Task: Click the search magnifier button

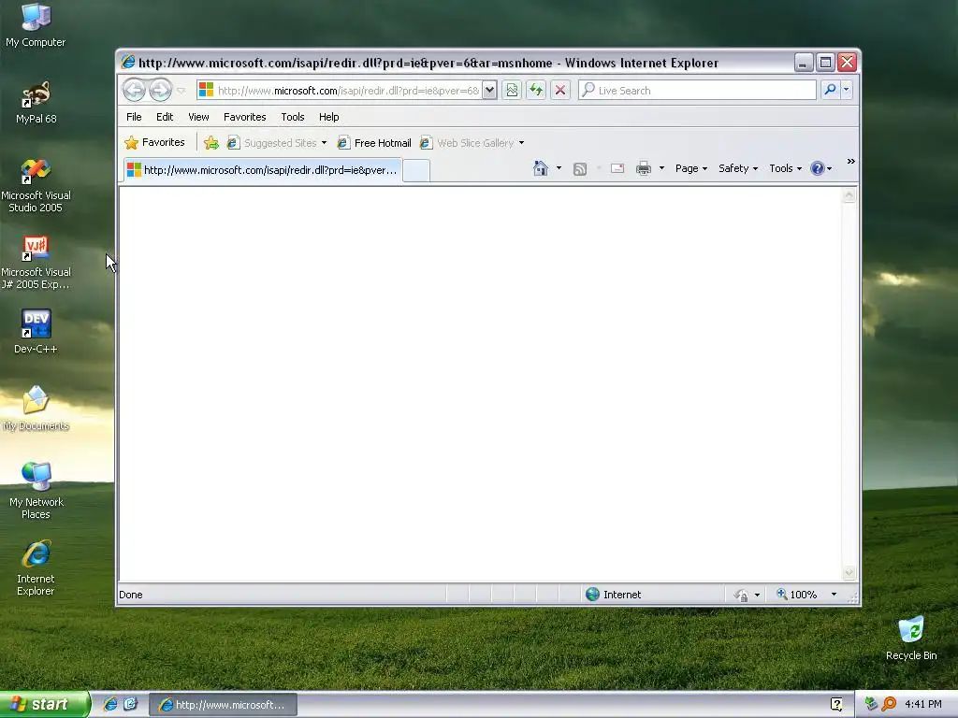Action: point(830,90)
